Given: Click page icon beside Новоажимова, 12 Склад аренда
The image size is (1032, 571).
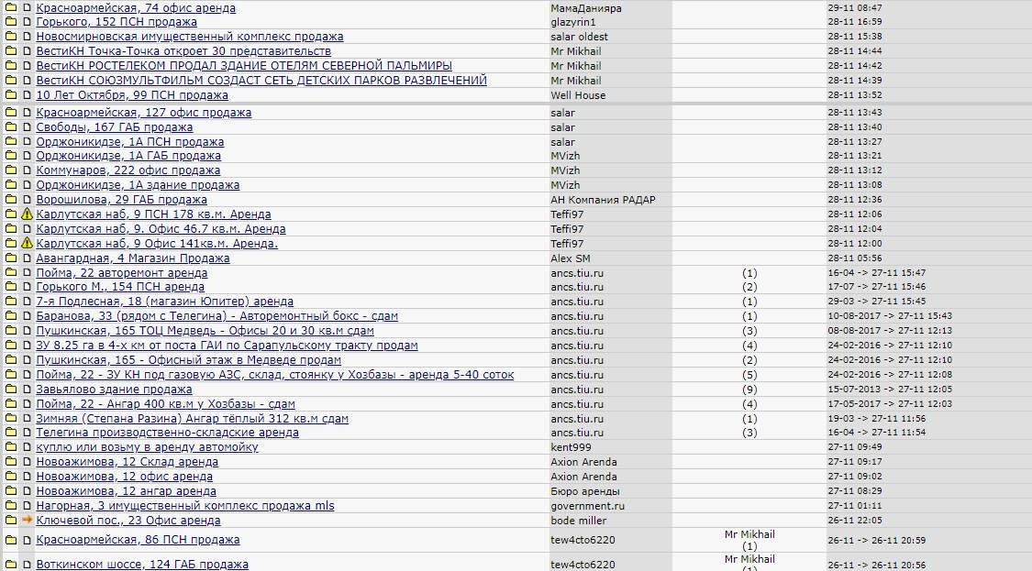Looking at the screenshot, I should point(27,461).
